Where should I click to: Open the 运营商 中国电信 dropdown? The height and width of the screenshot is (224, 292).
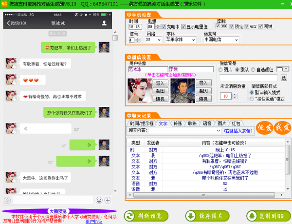pyautogui.click(x=221, y=40)
